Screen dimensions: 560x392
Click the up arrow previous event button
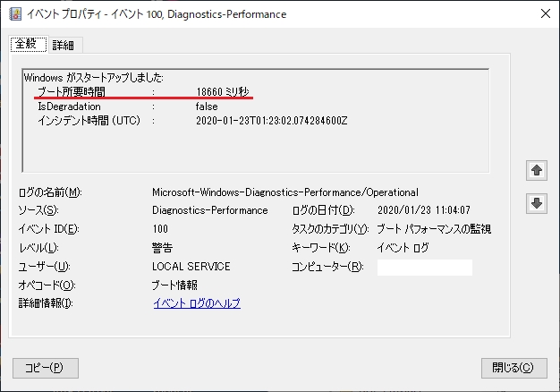537,170
